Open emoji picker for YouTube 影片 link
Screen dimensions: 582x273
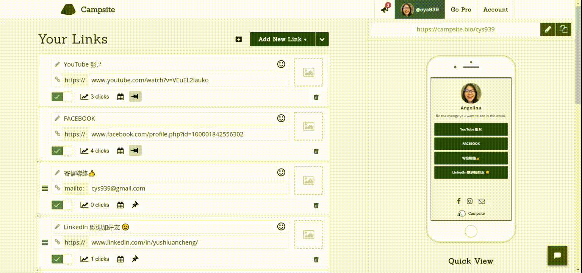(281, 64)
